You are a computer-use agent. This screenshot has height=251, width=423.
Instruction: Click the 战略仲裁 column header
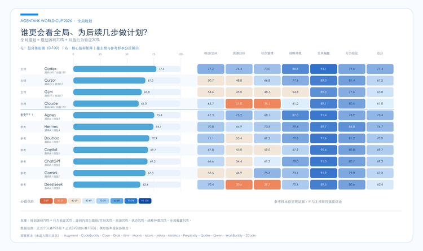[x=296, y=54]
